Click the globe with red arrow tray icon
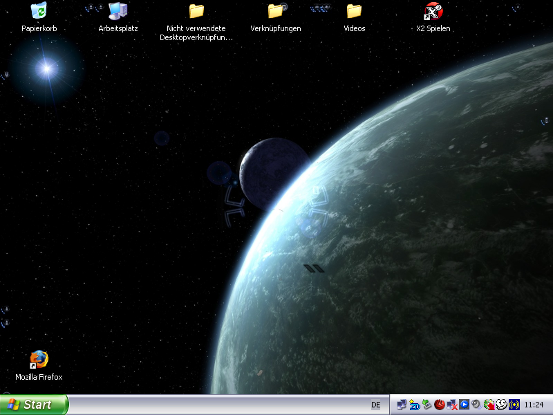Image resolution: width=553 pixels, height=415 pixels. tap(489, 405)
